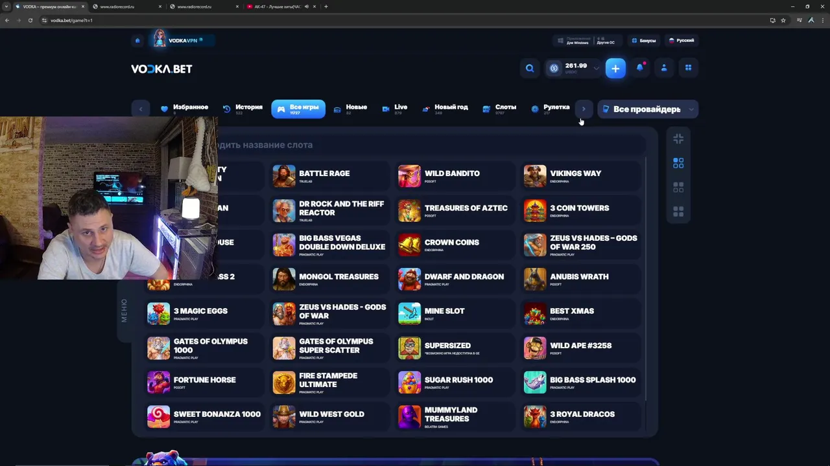Switch to the AK-47 Лучшие хиты browser tab
The height and width of the screenshot is (466, 830).
[281, 6]
